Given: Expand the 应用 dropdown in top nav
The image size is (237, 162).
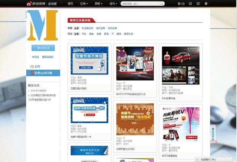Looking at the screenshot, I should [x=84, y=4].
